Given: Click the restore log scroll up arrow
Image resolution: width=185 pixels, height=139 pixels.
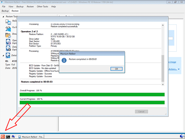Looking at the screenshot, I should pyautogui.click(x=163, y=25).
